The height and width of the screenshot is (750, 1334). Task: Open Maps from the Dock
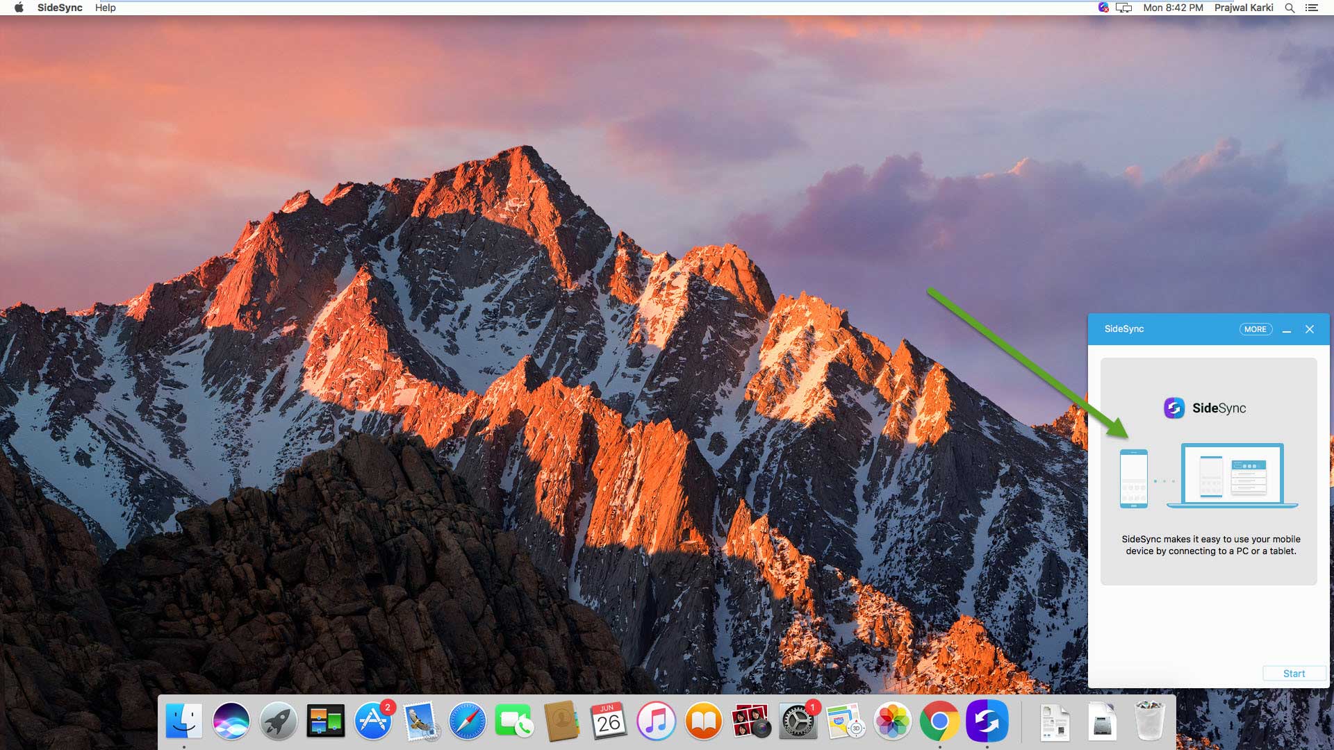click(x=845, y=721)
